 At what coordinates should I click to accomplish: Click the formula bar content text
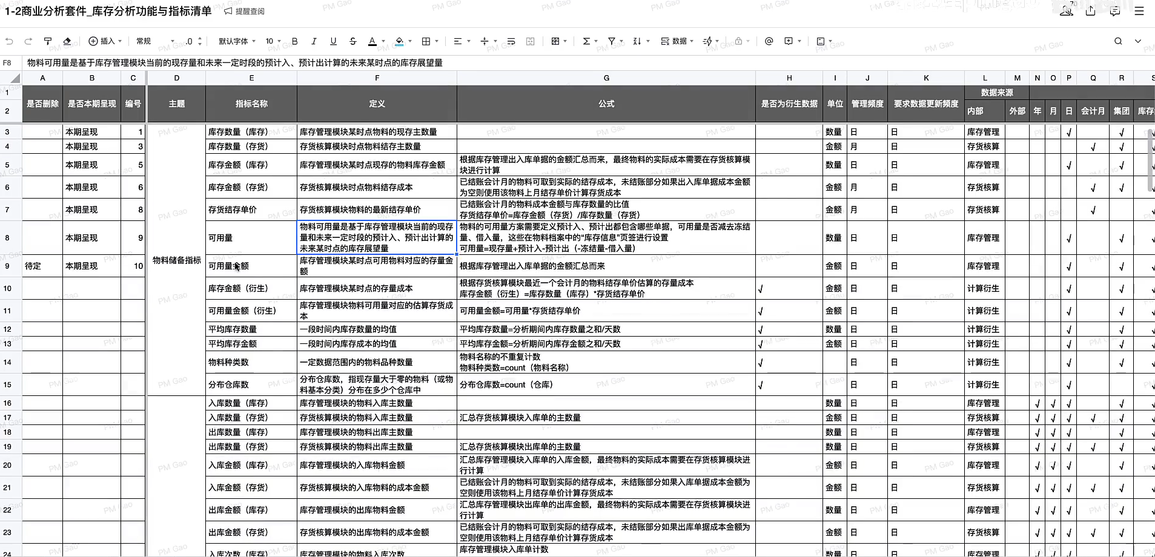coord(235,62)
